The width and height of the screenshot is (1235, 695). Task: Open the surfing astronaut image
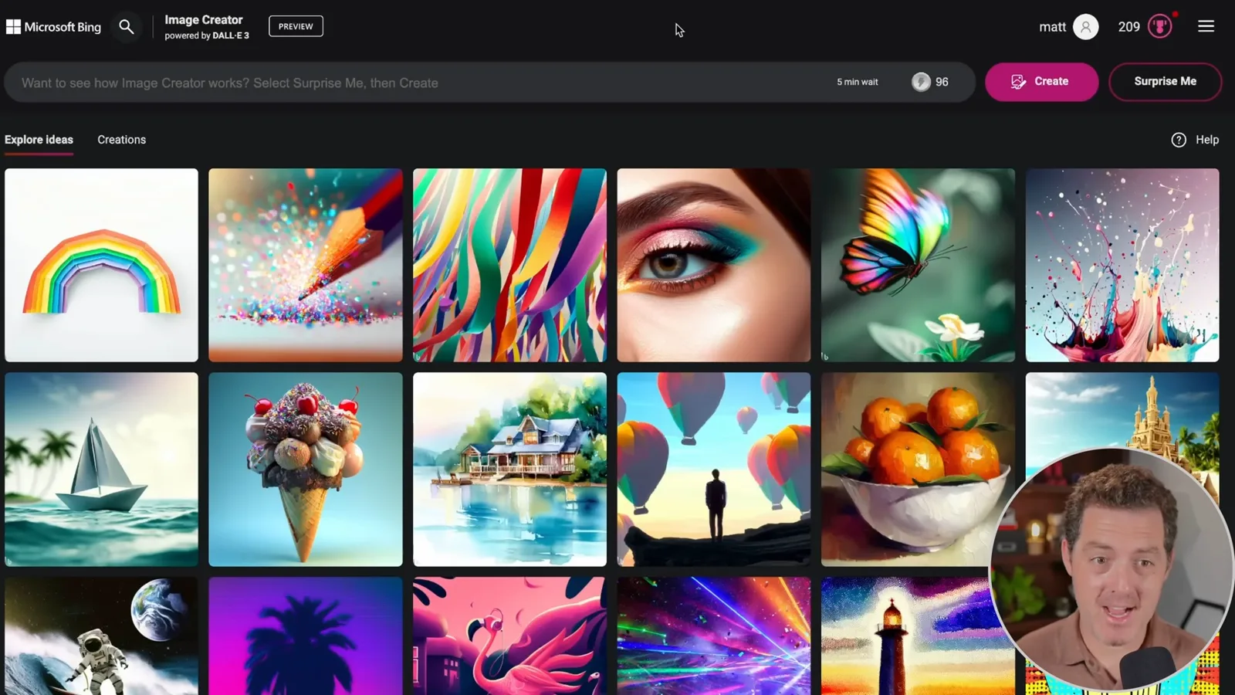coord(101,636)
